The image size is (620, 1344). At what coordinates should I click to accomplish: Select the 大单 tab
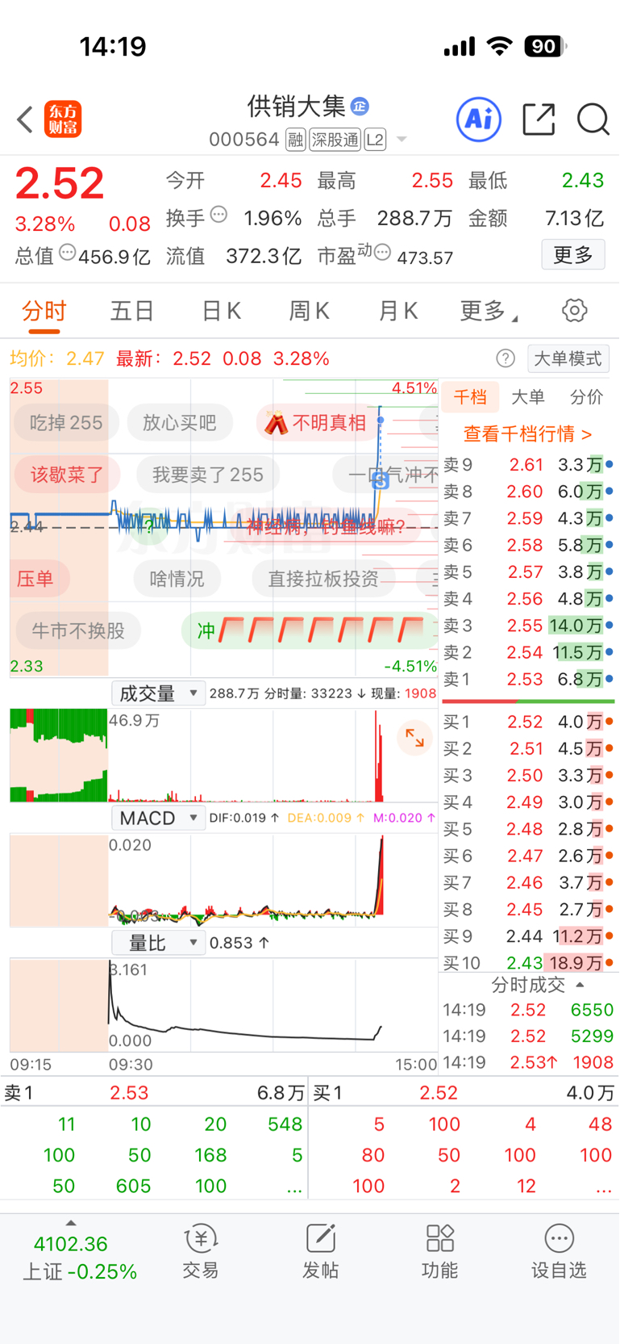click(x=528, y=397)
